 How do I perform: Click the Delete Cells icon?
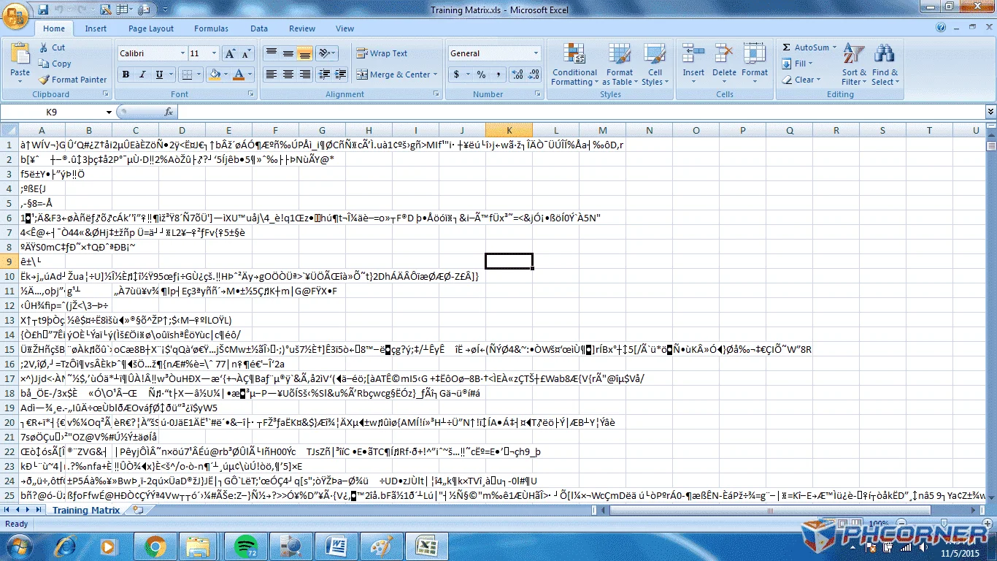click(724, 53)
